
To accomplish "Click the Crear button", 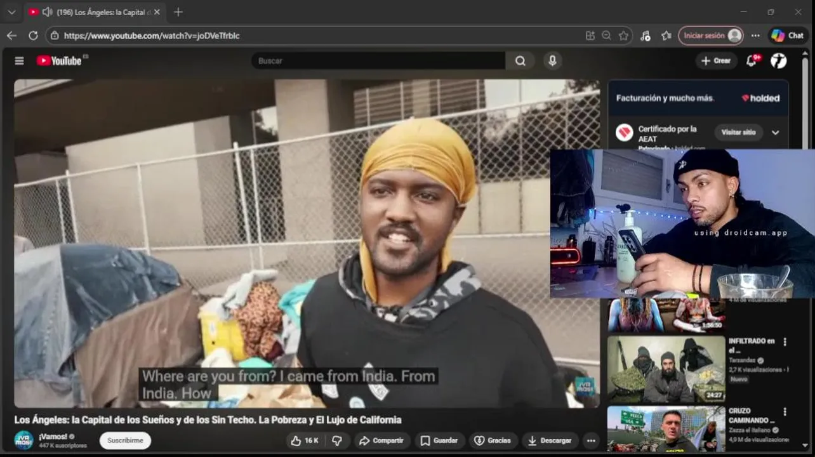I will [716, 60].
